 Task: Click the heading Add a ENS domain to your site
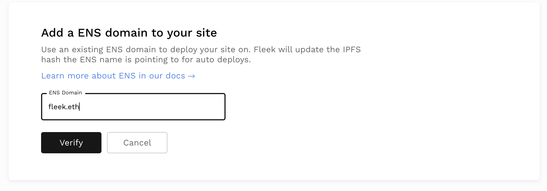click(x=129, y=33)
